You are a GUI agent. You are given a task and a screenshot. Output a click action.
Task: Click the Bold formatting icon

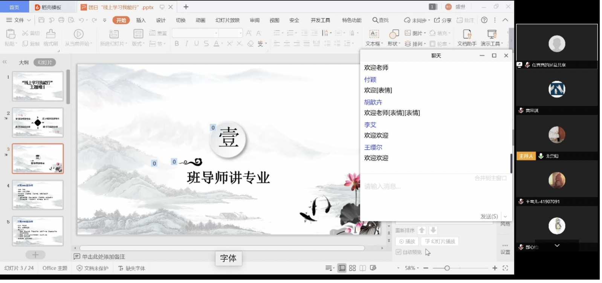point(176,44)
